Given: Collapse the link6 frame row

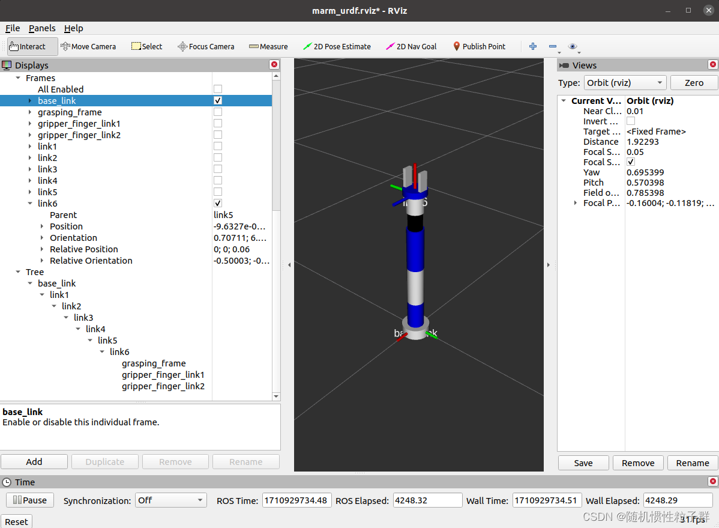Looking at the screenshot, I should pos(30,204).
